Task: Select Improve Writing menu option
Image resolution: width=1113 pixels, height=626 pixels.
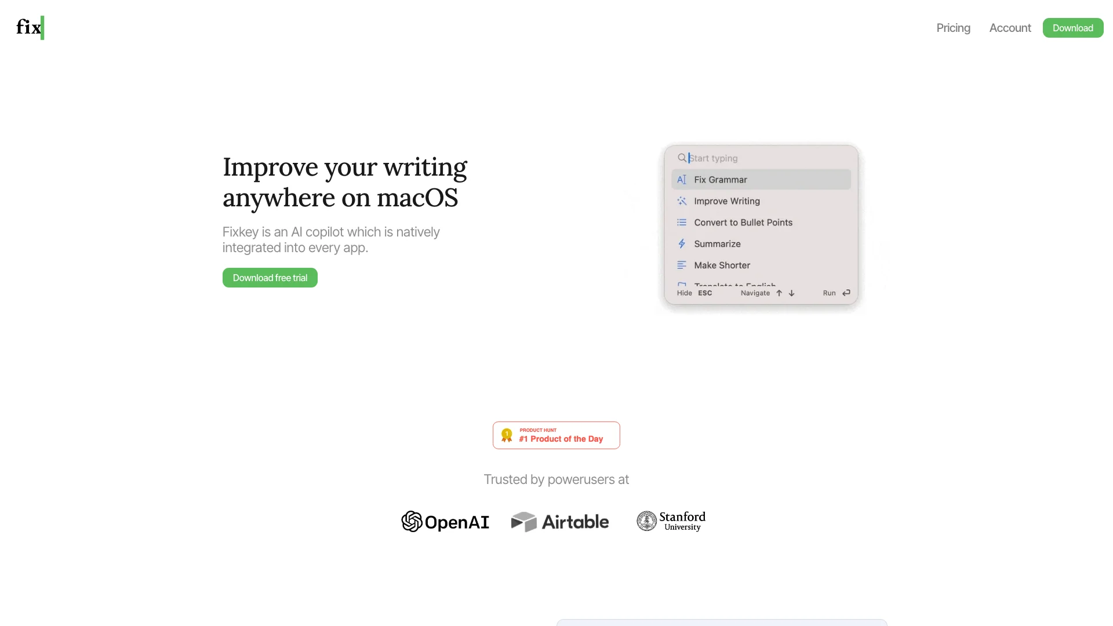Action: coord(726,201)
